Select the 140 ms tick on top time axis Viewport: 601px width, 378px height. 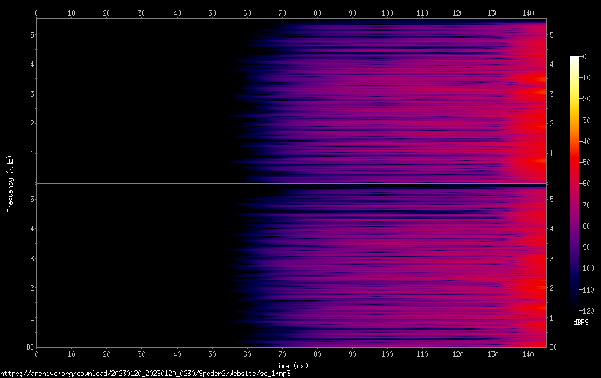coord(527,12)
